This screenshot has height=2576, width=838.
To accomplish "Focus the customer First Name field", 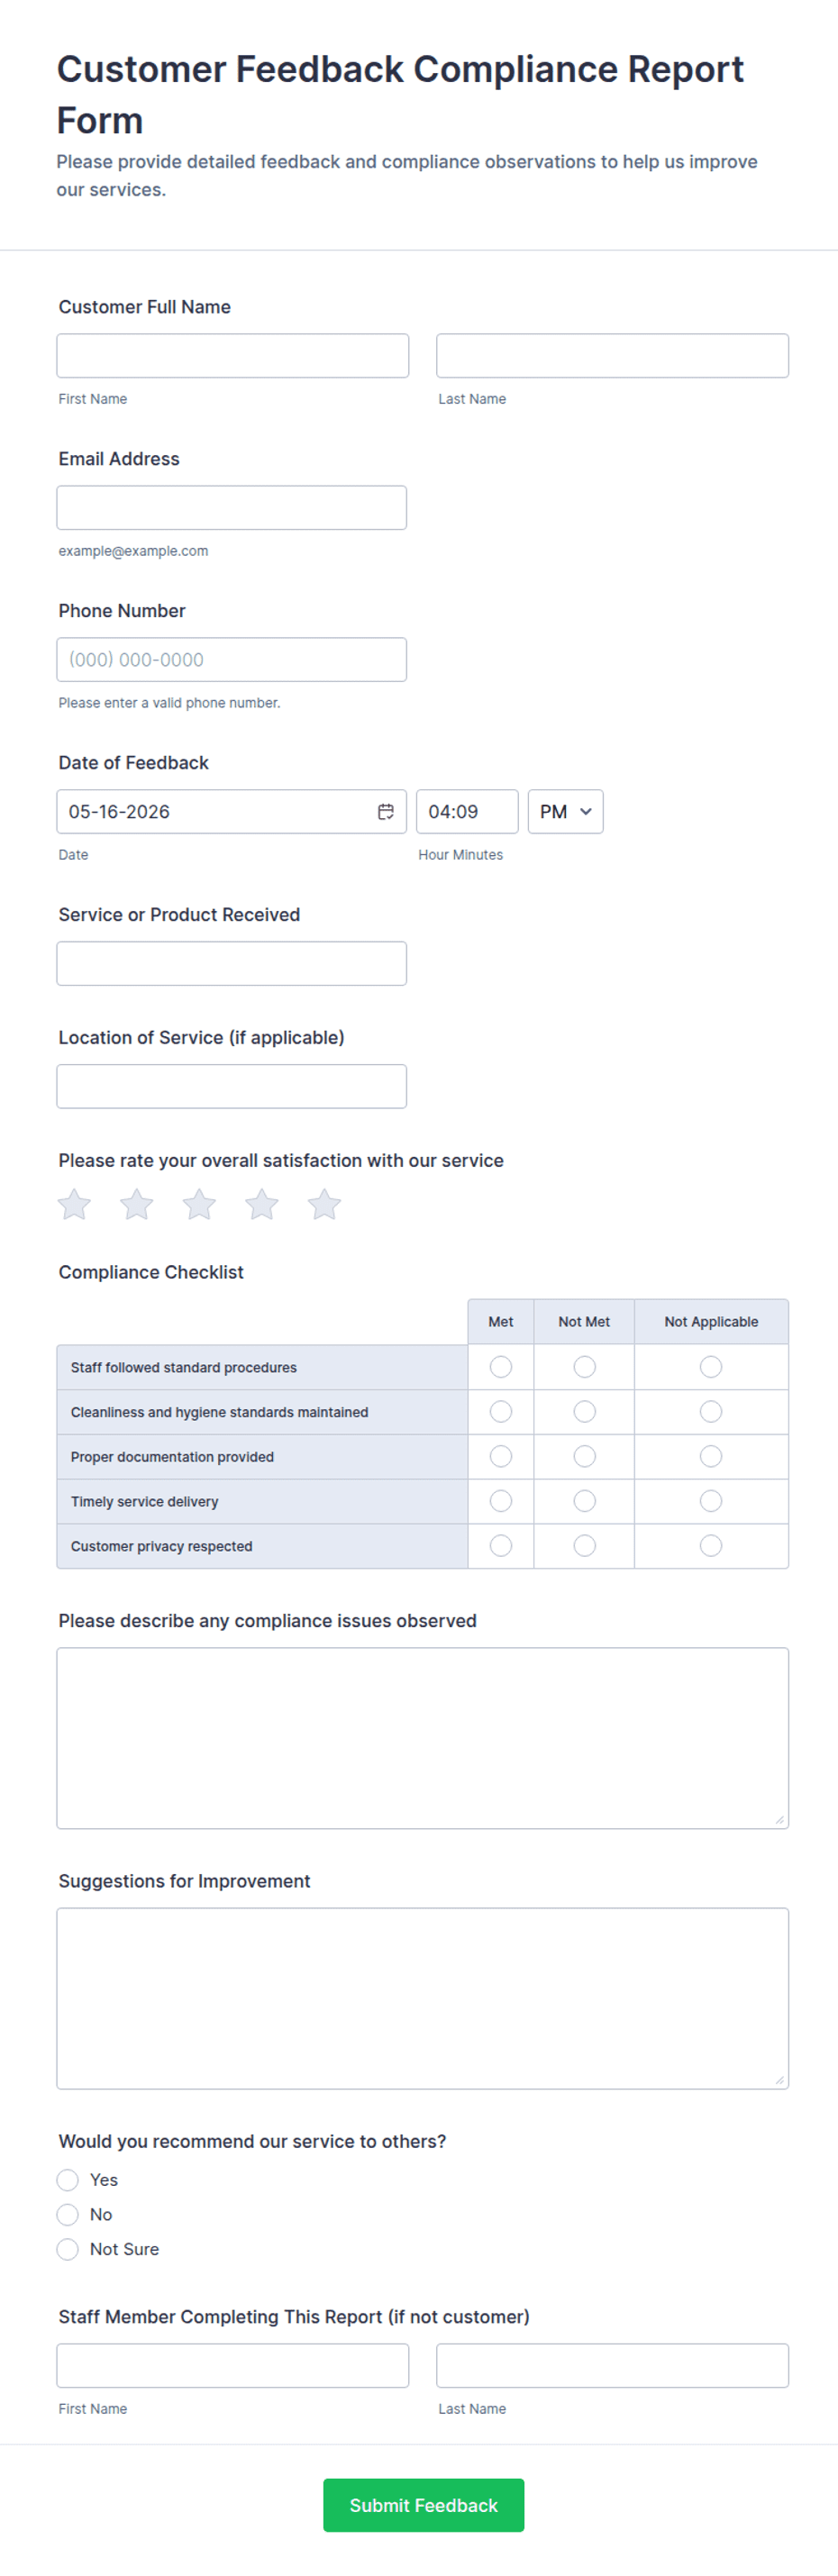I will (233, 355).
